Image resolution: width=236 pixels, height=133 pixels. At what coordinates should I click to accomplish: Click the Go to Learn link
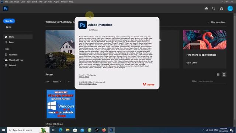(192, 62)
